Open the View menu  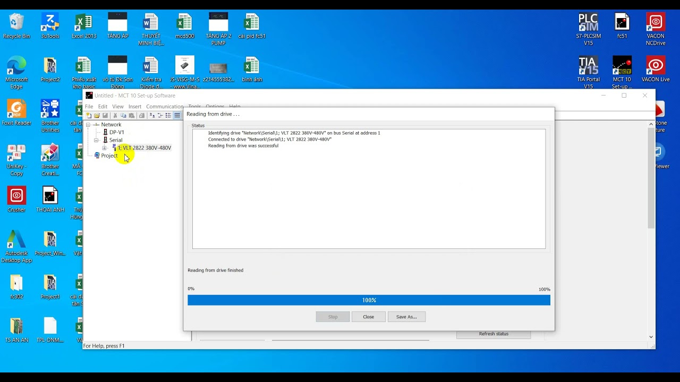point(118,107)
